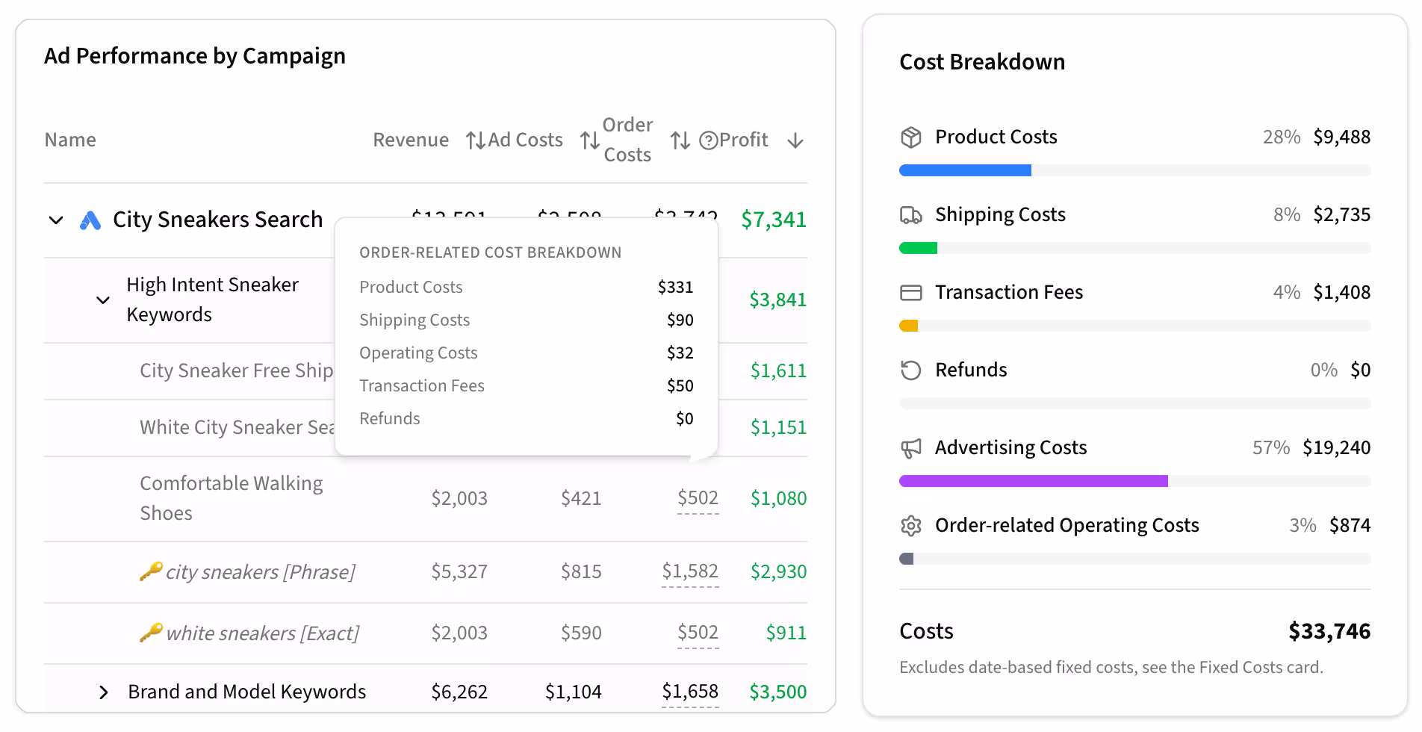1422x732 pixels.
Task: Click the Ad Performance by Campaign title
Action: (195, 57)
